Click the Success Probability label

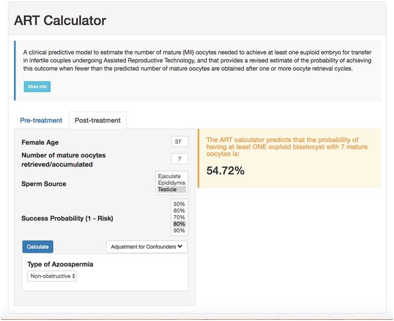coord(67,218)
